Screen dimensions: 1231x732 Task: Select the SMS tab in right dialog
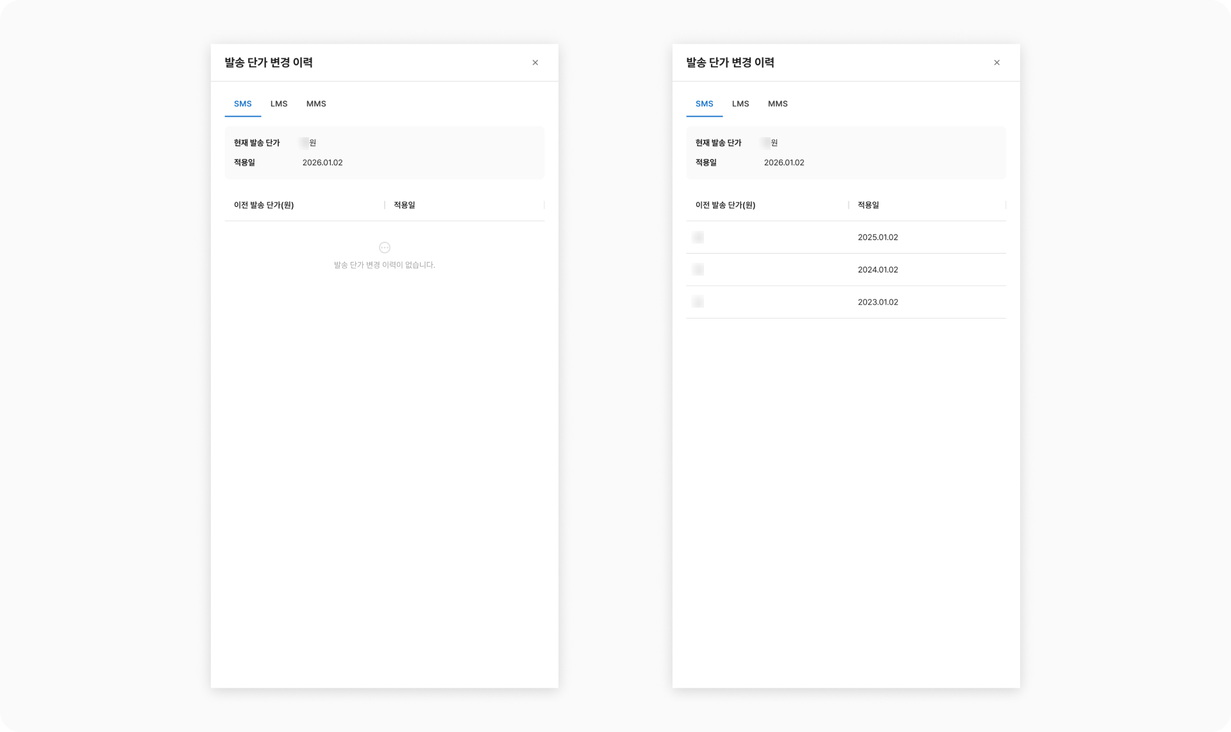click(x=704, y=104)
